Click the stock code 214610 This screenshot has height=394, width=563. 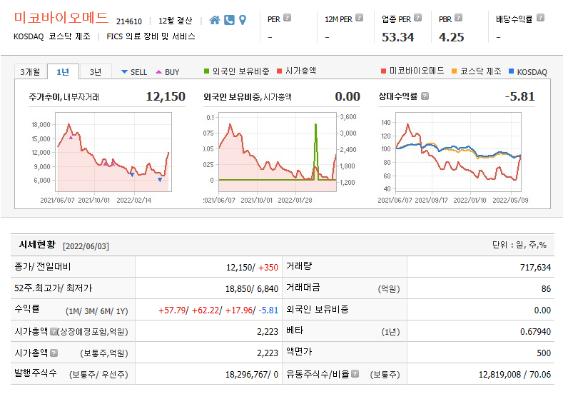click(129, 21)
